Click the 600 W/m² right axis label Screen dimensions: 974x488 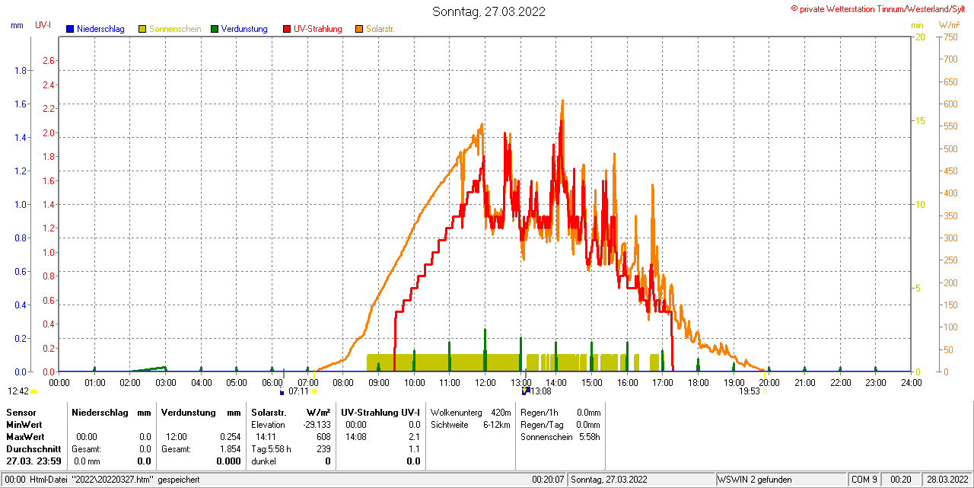[949, 104]
